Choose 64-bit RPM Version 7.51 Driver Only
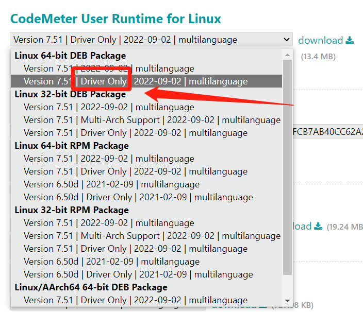The image size is (363, 312). tap(135, 171)
